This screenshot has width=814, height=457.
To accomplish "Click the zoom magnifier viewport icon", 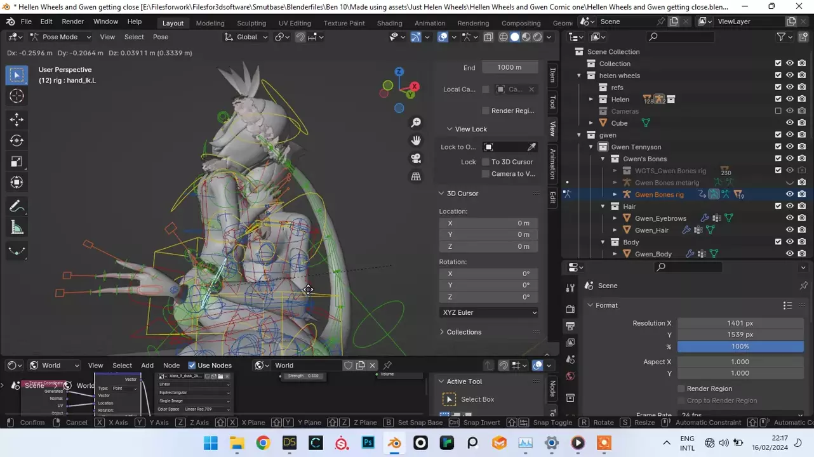I will tap(416, 123).
